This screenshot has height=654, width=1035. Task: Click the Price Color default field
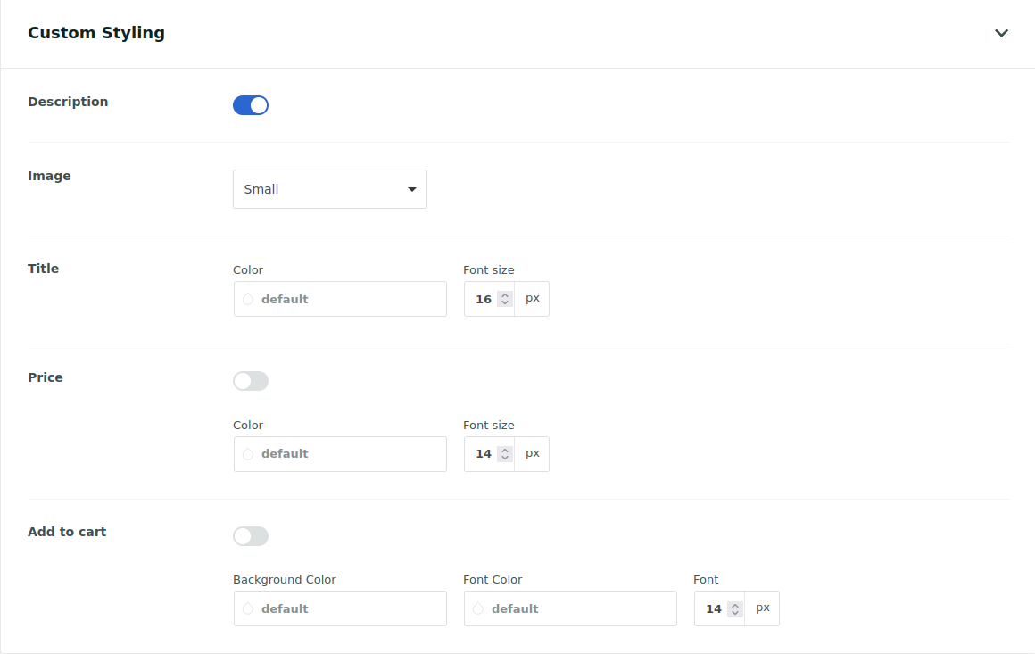click(339, 454)
